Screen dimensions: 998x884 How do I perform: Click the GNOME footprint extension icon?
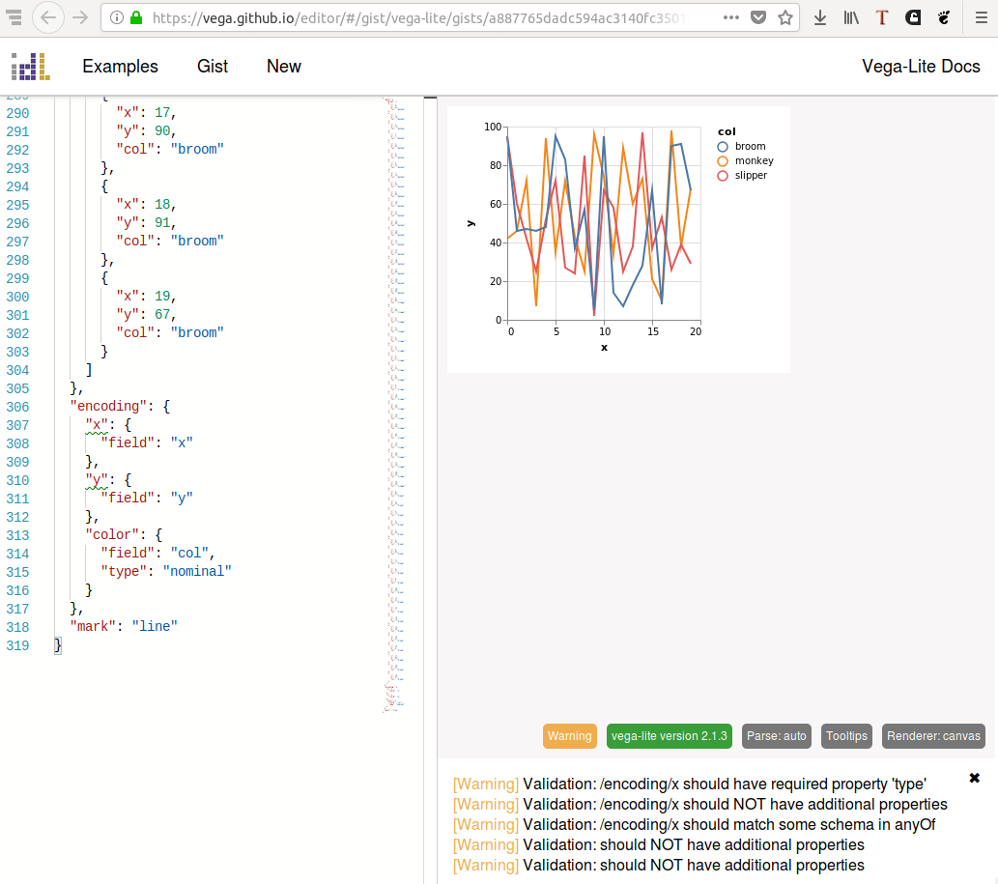click(944, 17)
